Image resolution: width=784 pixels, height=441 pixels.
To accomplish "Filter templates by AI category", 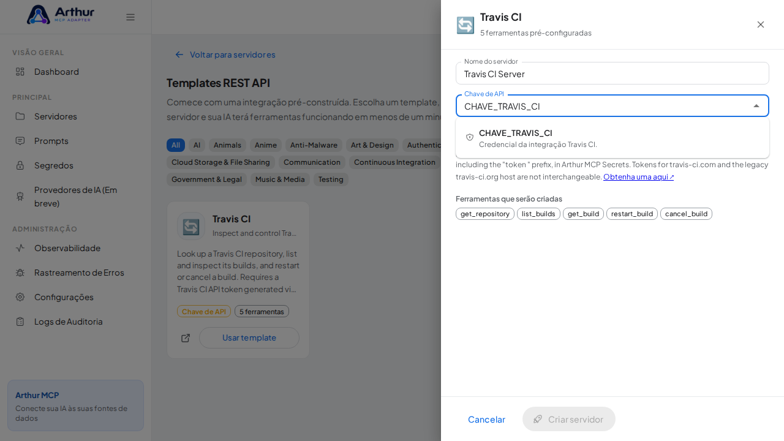I will pos(197,145).
